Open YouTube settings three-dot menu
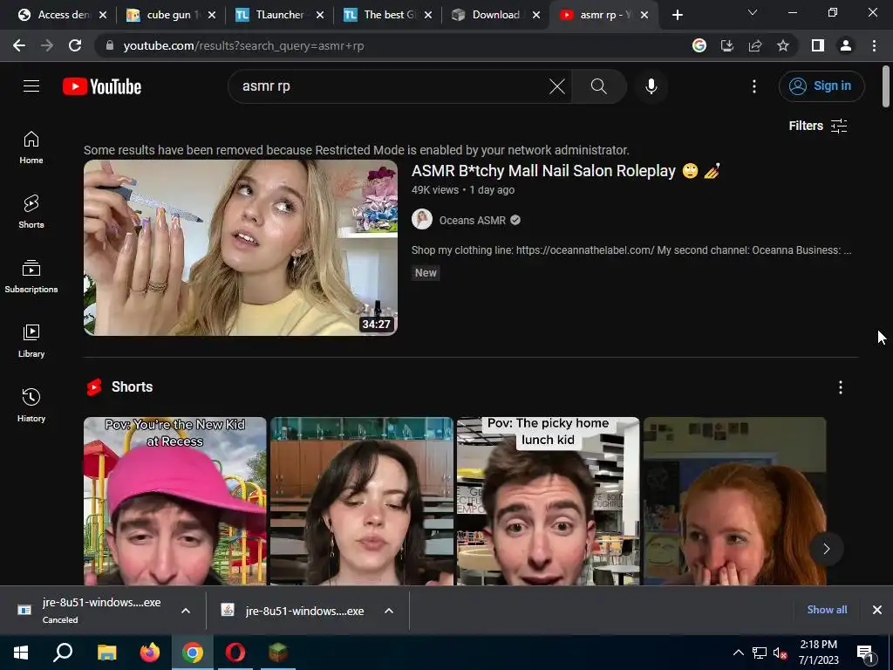The height and width of the screenshot is (670, 893). pos(754,86)
